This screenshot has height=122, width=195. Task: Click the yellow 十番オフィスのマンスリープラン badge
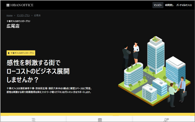point(21,53)
